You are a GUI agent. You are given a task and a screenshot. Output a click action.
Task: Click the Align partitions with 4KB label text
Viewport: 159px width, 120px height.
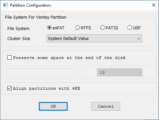tap(47, 88)
